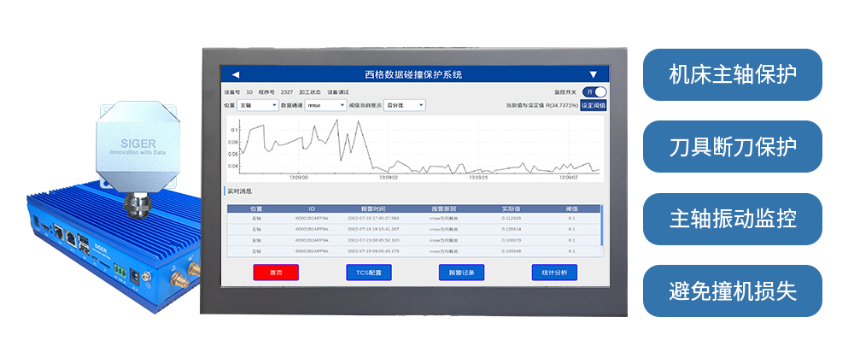Click the 设定阈值 button

pos(594,105)
